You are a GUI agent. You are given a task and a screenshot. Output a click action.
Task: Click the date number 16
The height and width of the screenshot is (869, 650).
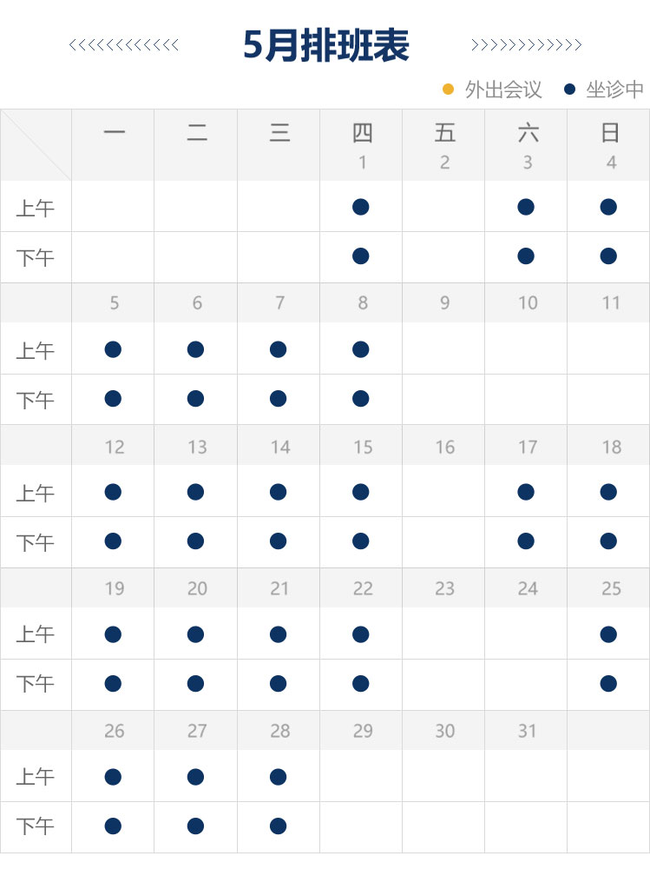pyautogui.click(x=445, y=447)
